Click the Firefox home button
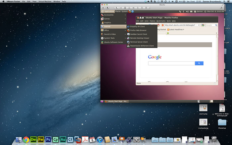 158,25
